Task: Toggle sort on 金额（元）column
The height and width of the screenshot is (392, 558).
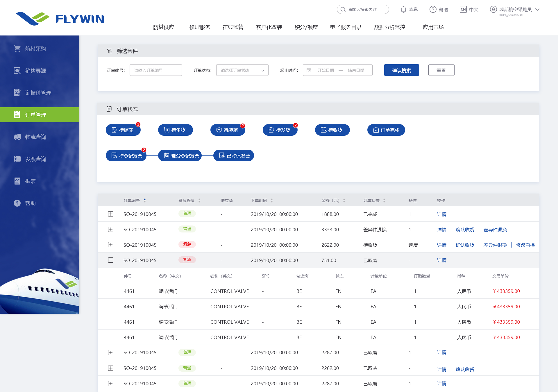Action: [344, 201]
